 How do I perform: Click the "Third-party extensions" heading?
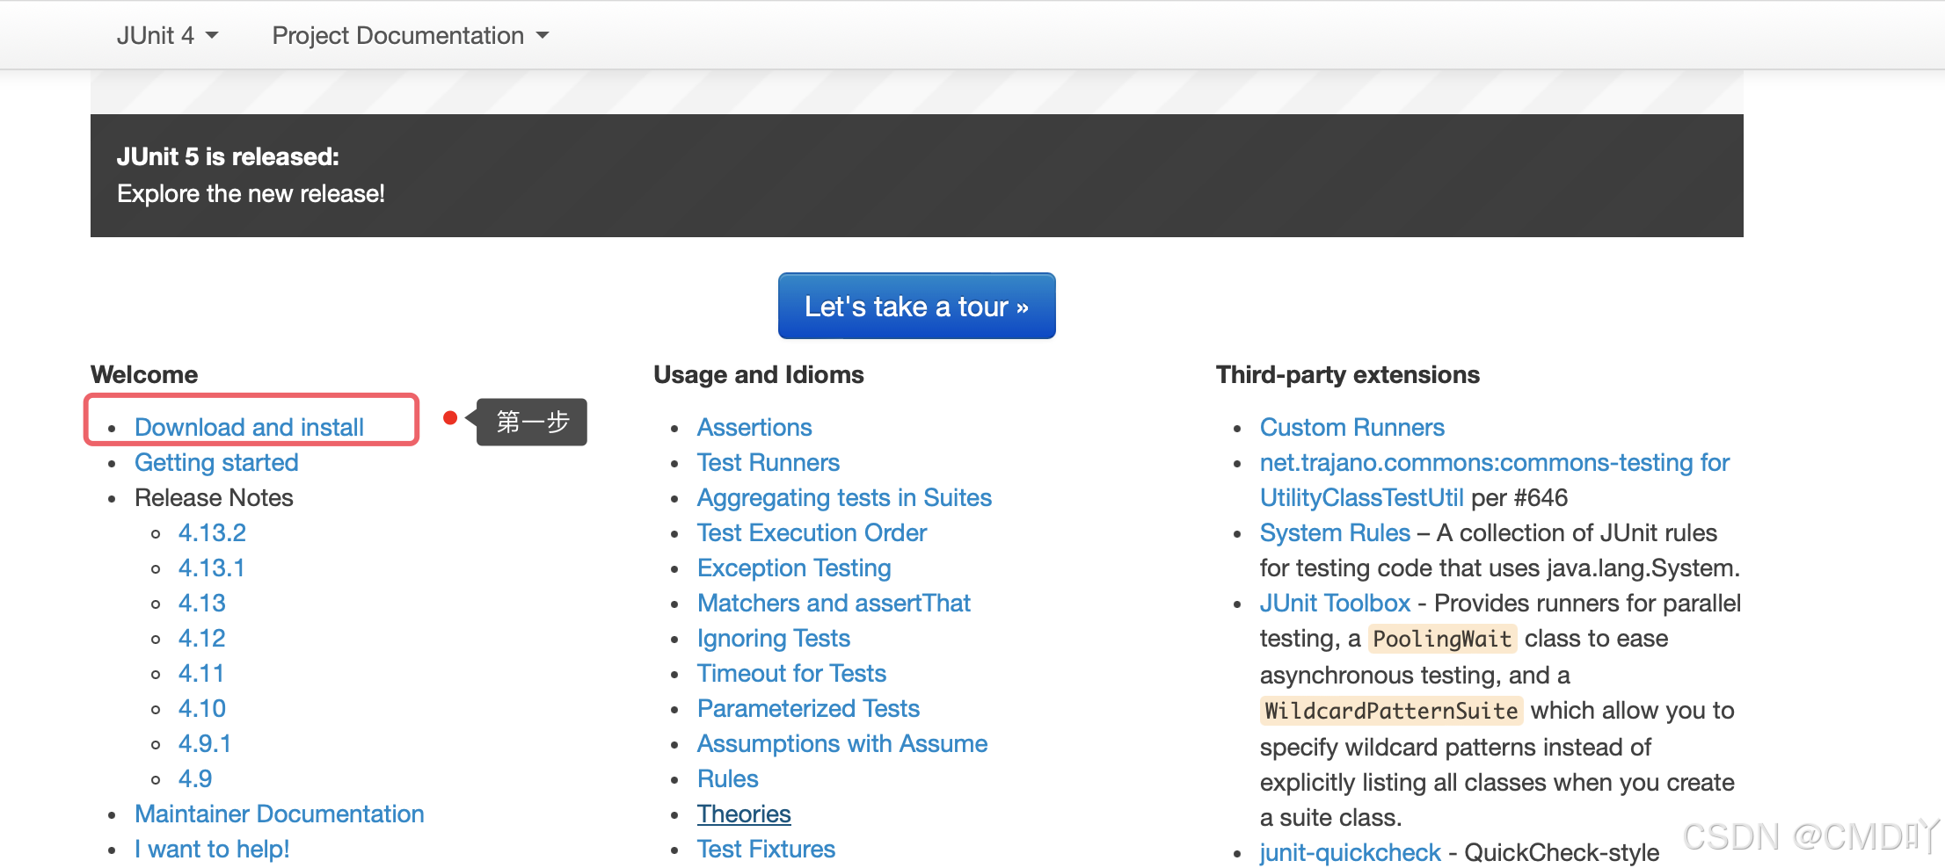coord(1348,374)
